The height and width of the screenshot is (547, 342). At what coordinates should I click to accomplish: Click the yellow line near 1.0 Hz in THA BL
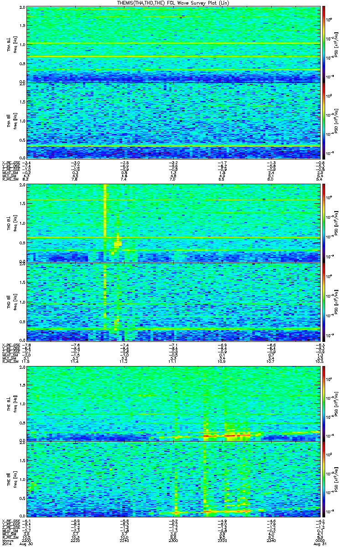pos(173,43)
